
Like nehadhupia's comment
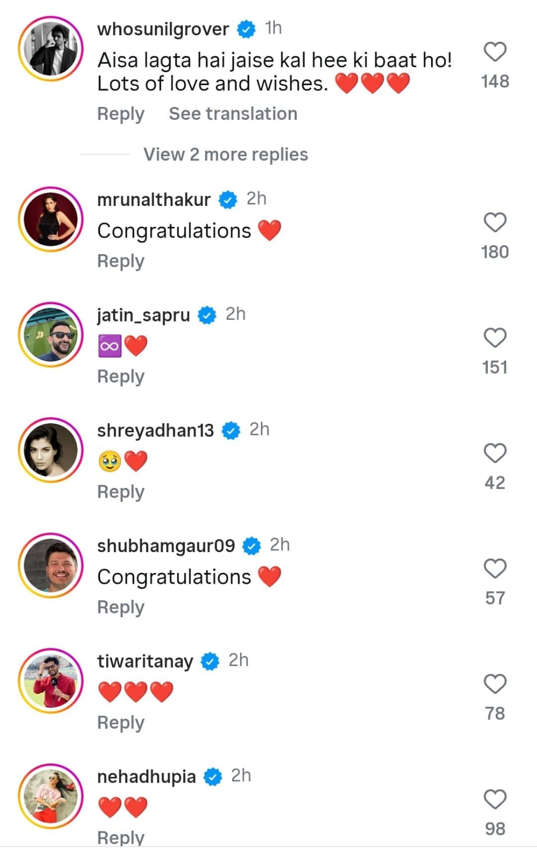[495, 799]
